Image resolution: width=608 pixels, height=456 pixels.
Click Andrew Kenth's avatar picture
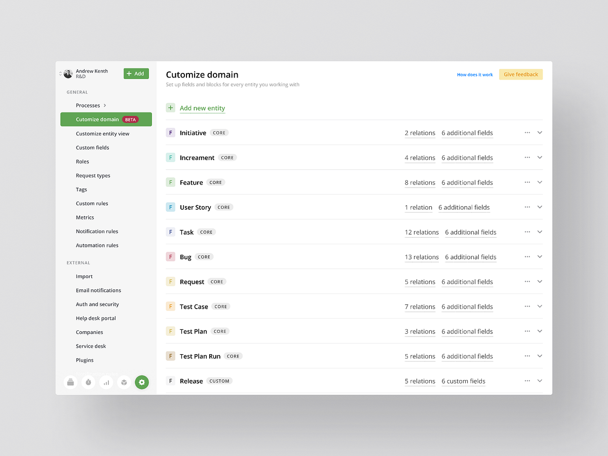coord(68,74)
